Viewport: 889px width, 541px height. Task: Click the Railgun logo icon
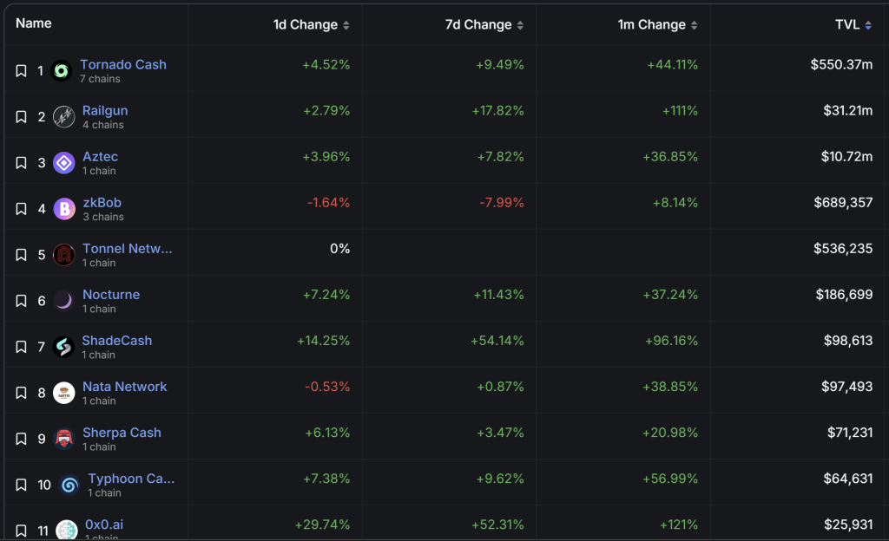point(64,117)
